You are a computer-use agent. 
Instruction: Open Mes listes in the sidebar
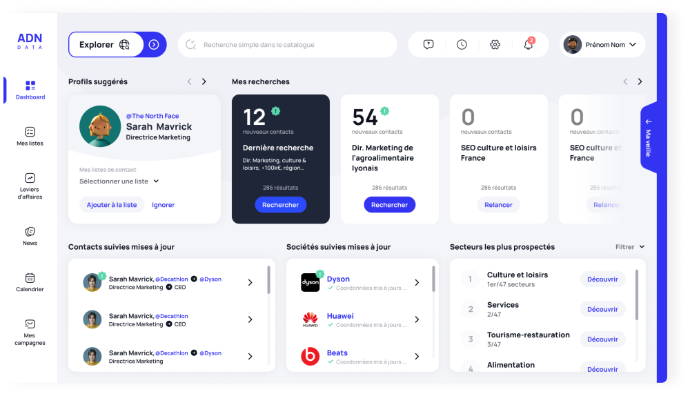click(x=30, y=136)
